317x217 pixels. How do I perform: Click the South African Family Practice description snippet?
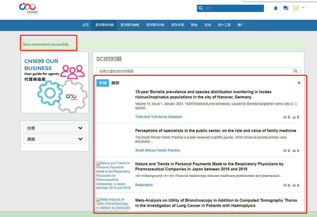(211, 139)
